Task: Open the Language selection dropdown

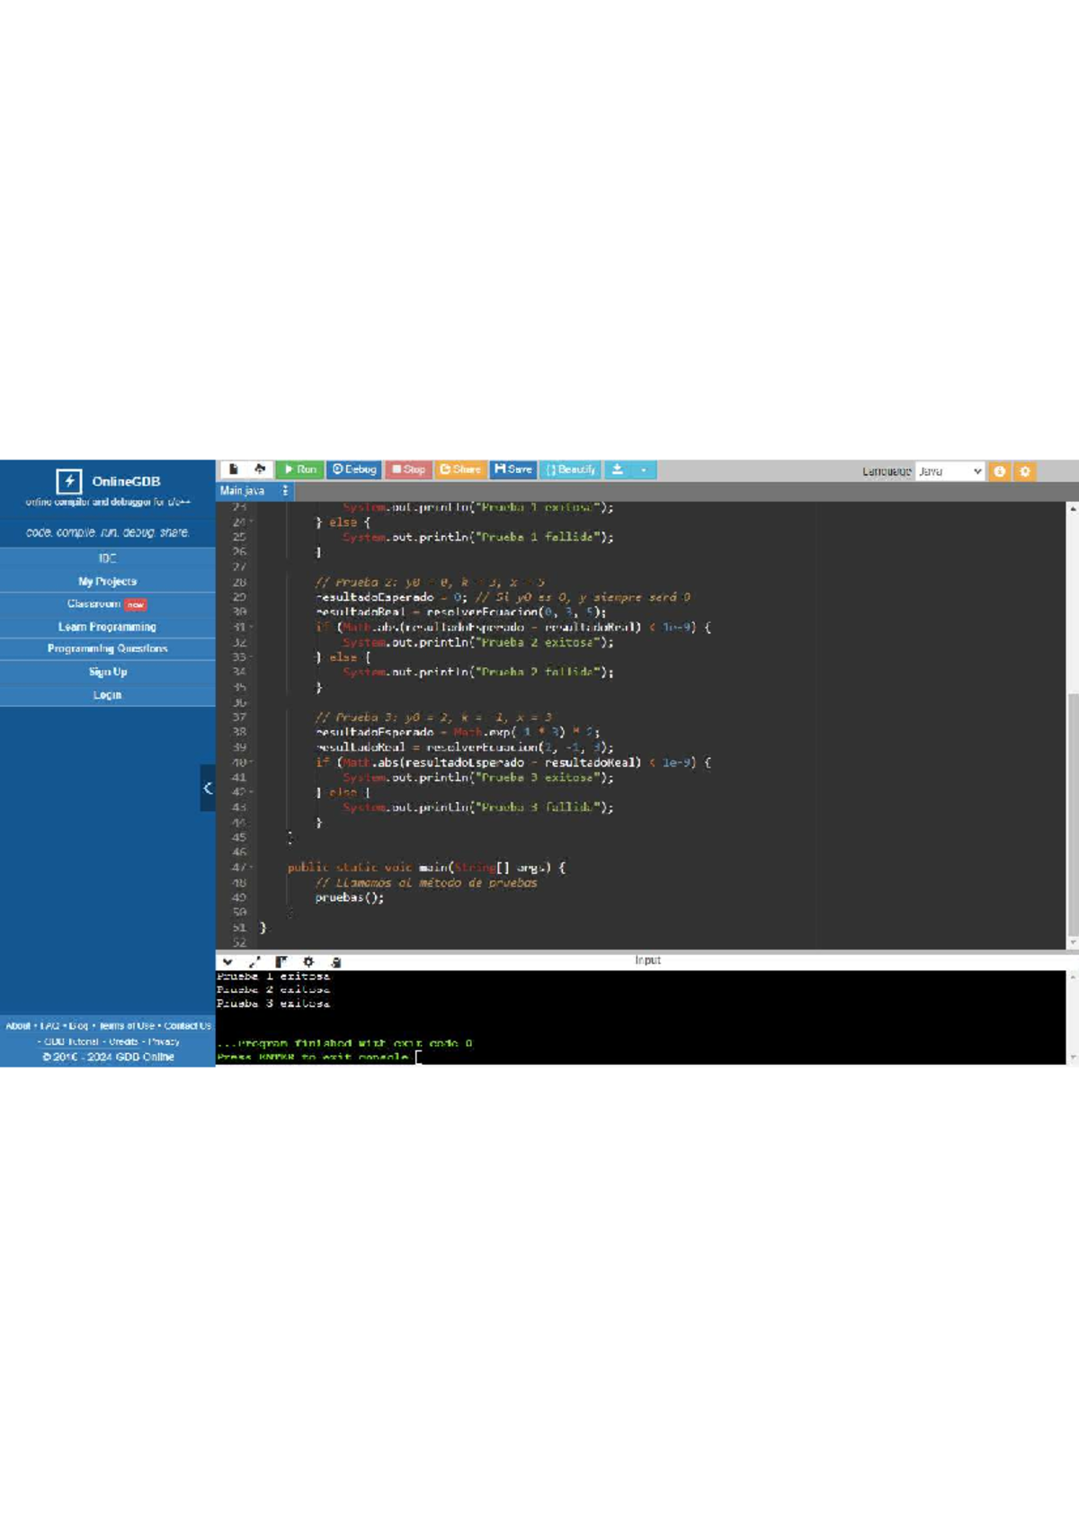Action: tap(950, 471)
